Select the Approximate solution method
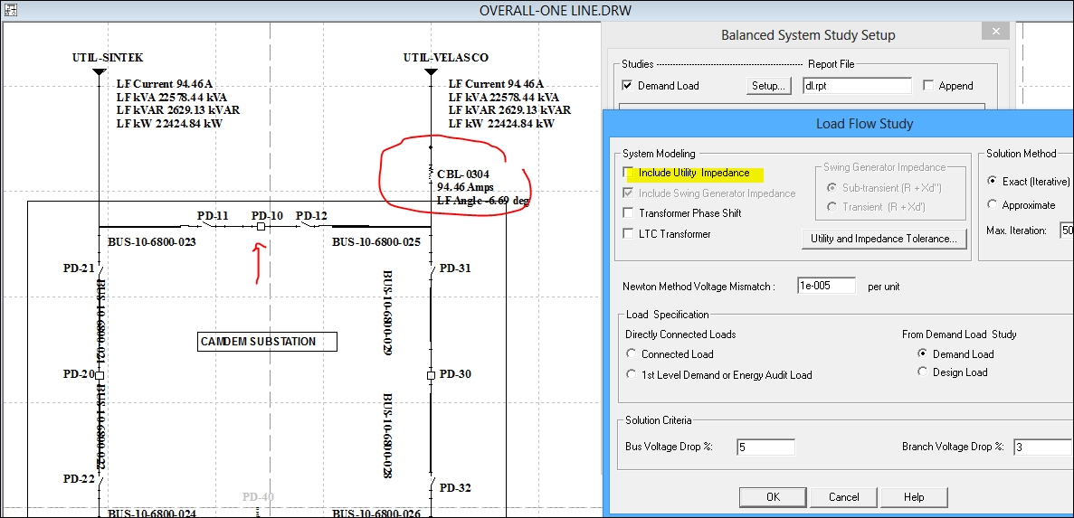The height and width of the screenshot is (518, 1074). tap(993, 205)
